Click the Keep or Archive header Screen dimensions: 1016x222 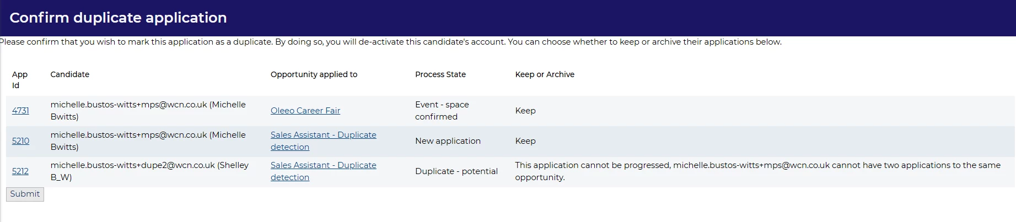(x=544, y=74)
